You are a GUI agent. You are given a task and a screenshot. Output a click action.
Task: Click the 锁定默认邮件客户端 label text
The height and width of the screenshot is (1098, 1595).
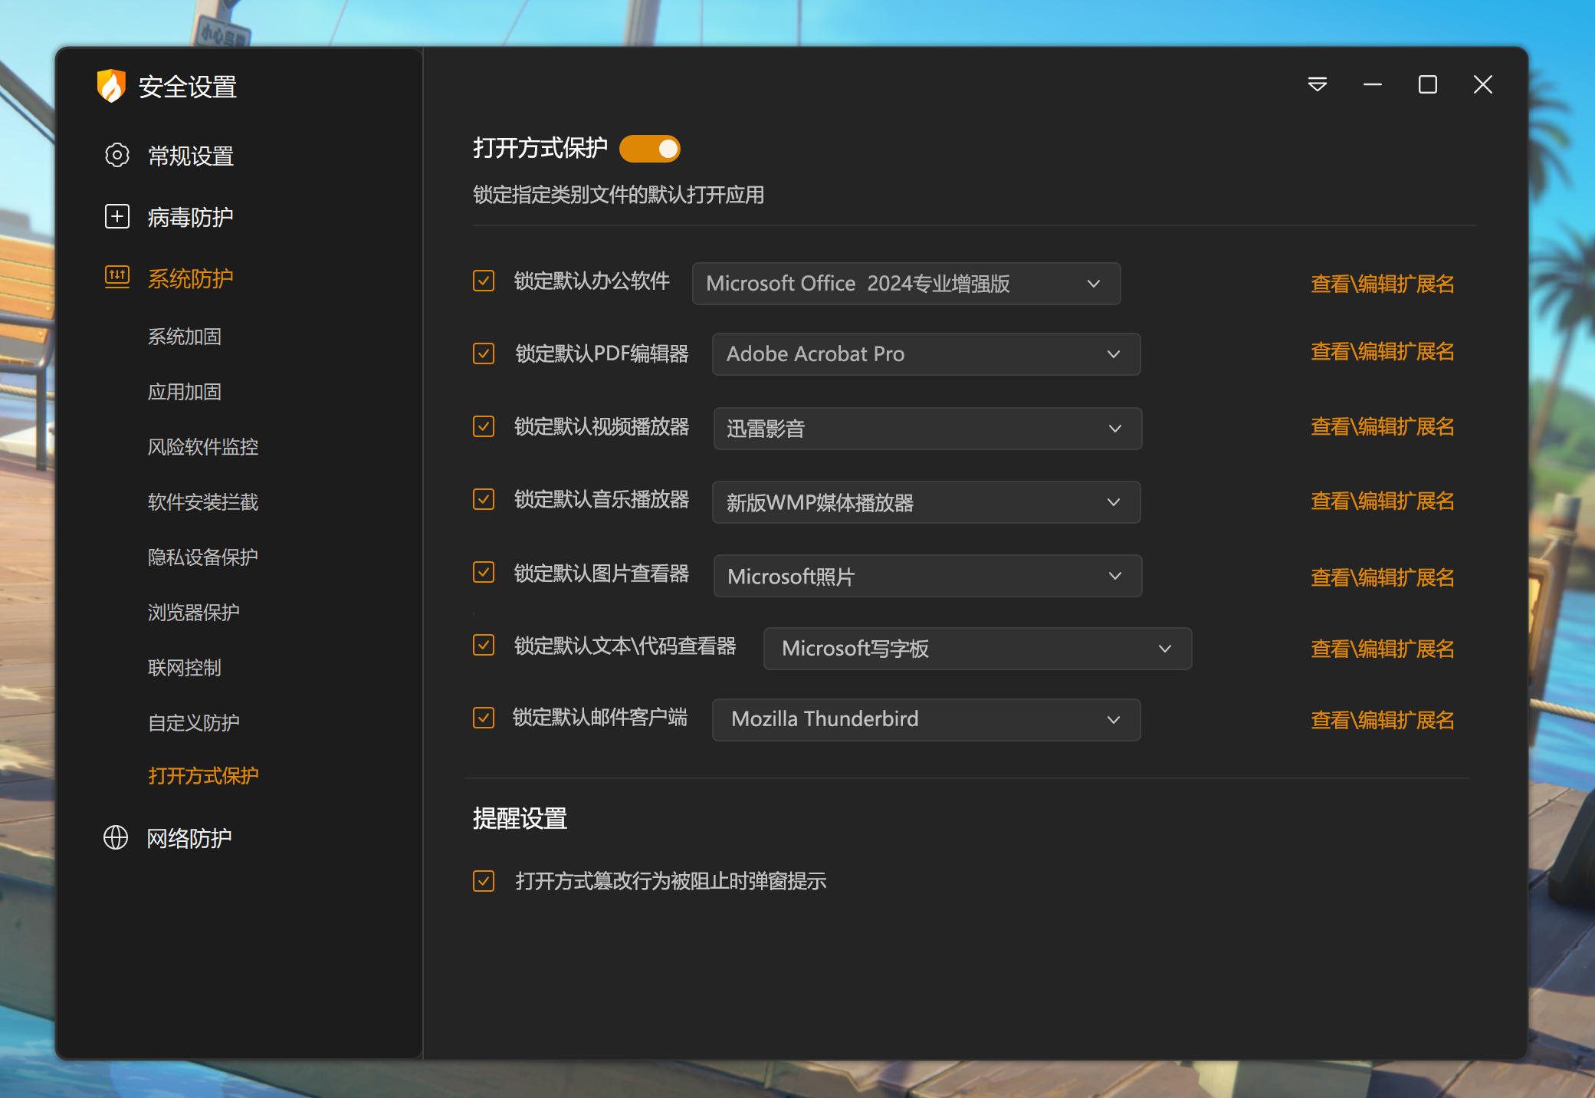pos(600,718)
